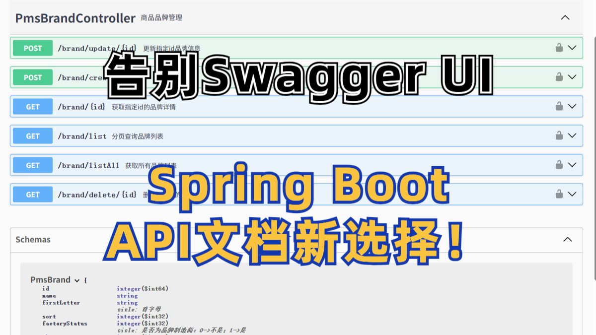Screen dimensions: 596x335
Task: Click the /brand/{id} path text
Action: (81, 107)
